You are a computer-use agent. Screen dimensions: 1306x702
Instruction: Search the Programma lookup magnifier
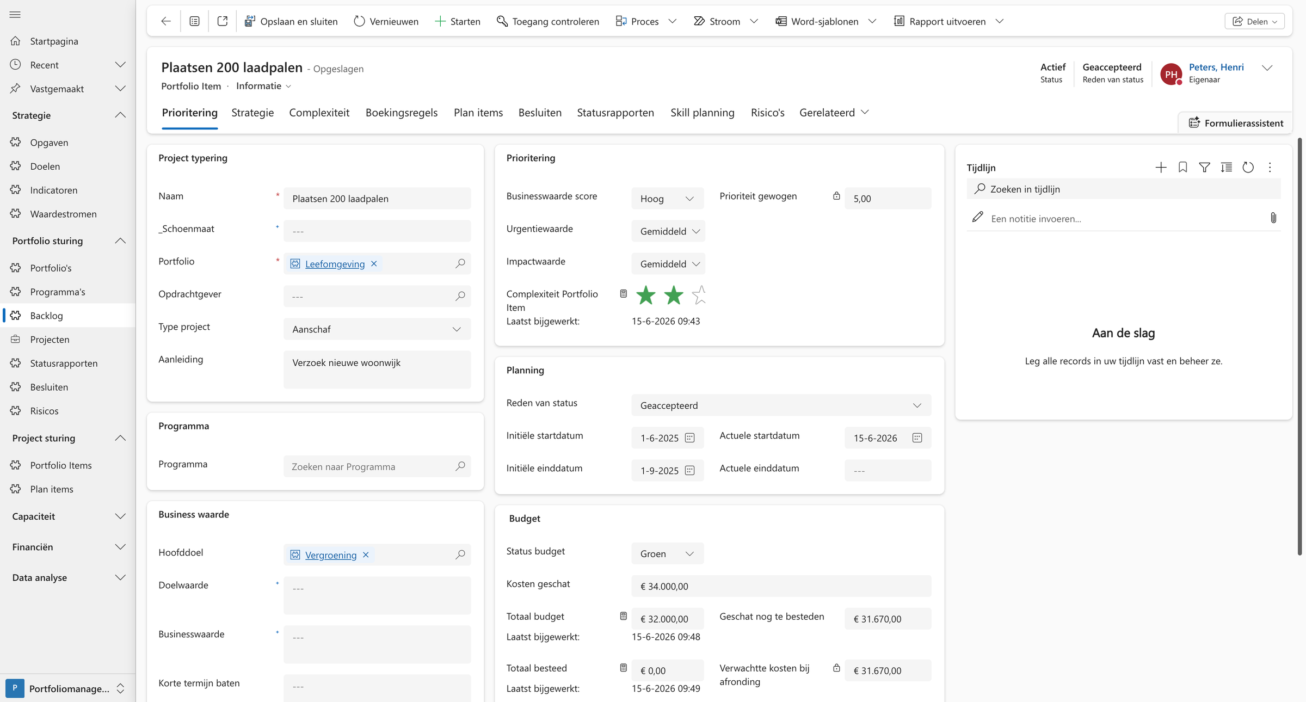point(460,466)
